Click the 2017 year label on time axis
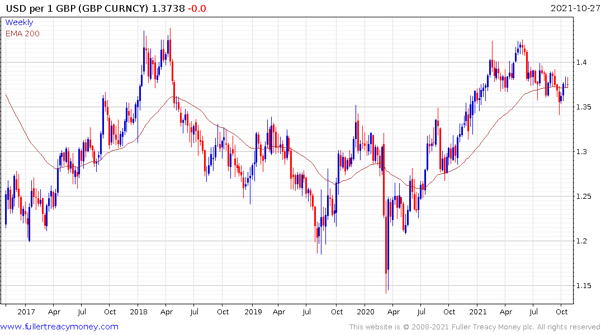The image size is (601, 335). tap(26, 312)
